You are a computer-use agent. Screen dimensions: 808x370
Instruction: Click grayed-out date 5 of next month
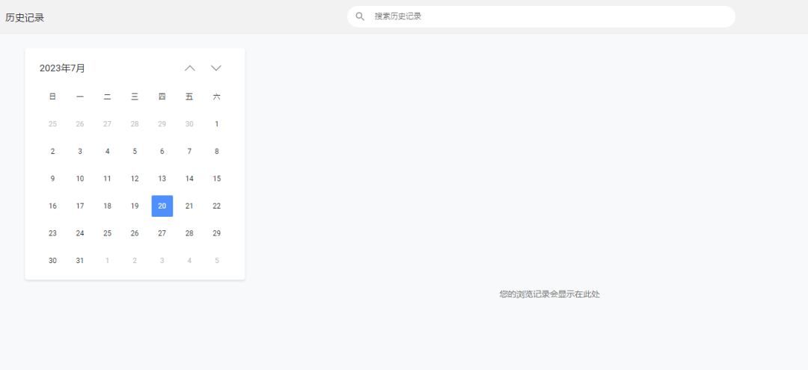coord(217,261)
